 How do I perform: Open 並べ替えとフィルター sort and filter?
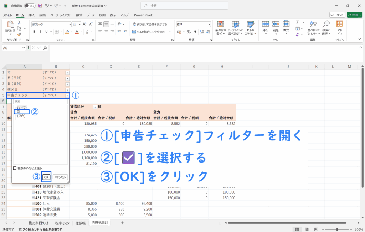[x=313, y=28]
